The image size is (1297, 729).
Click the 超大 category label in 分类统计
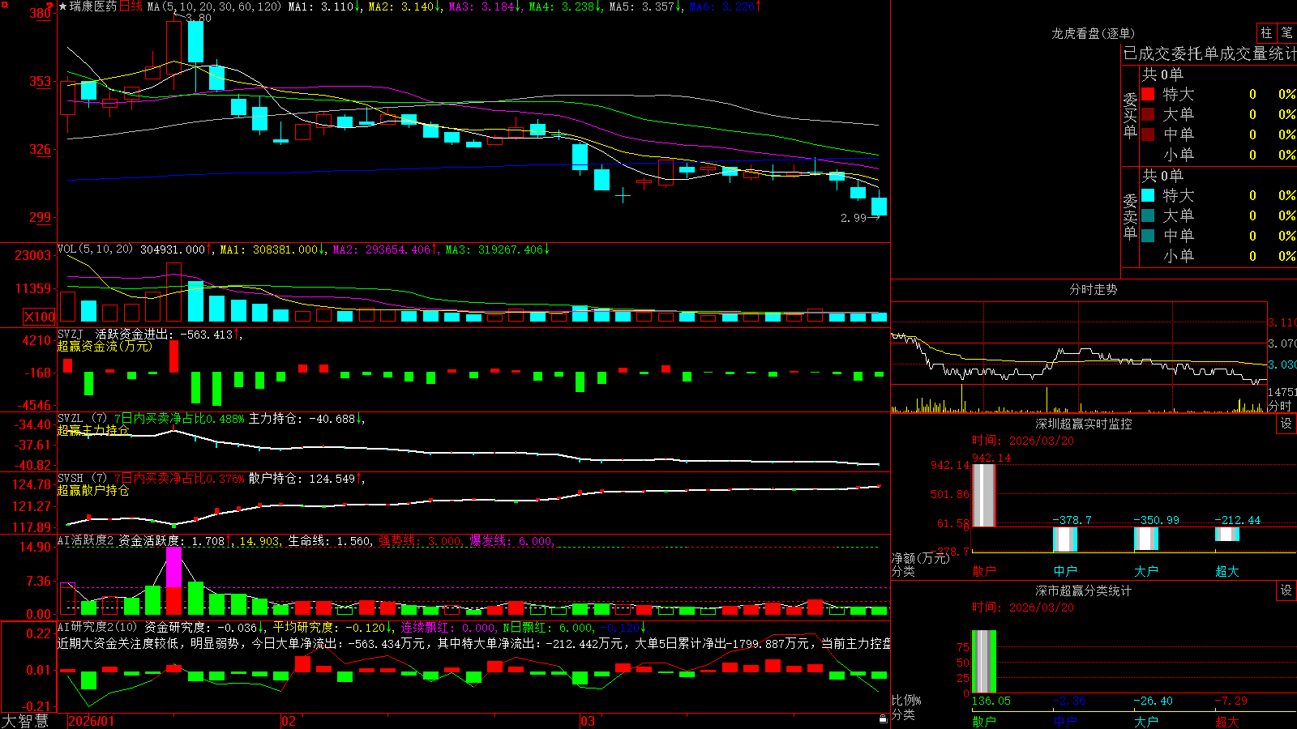pos(1227,721)
